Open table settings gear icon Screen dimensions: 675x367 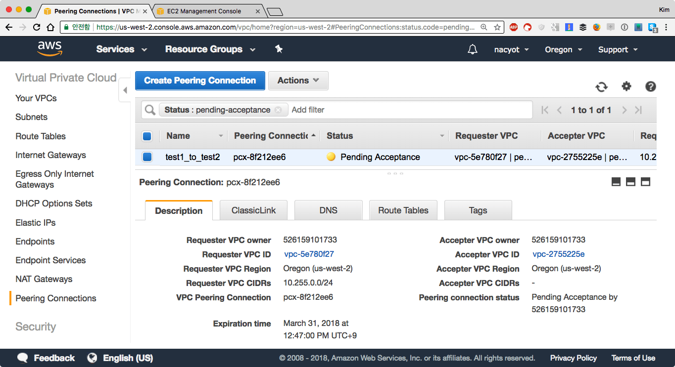(627, 86)
